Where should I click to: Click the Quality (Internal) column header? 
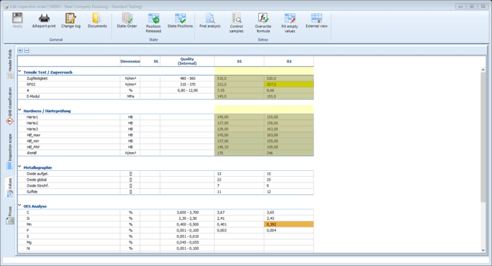click(x=187, y=61)
